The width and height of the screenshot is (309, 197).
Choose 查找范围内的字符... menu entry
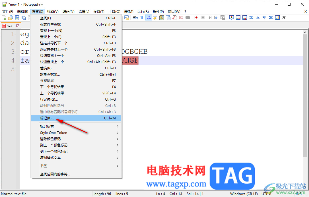click(76, 174)
